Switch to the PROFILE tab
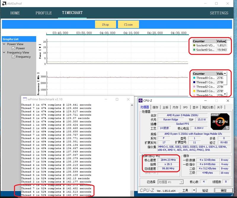The height and width of the screenshot is (198, 237). point(44,13)
